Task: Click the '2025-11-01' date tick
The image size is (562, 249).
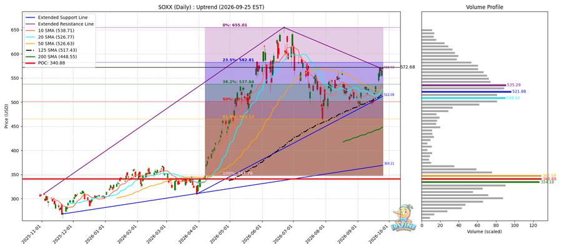Action: 33,233
